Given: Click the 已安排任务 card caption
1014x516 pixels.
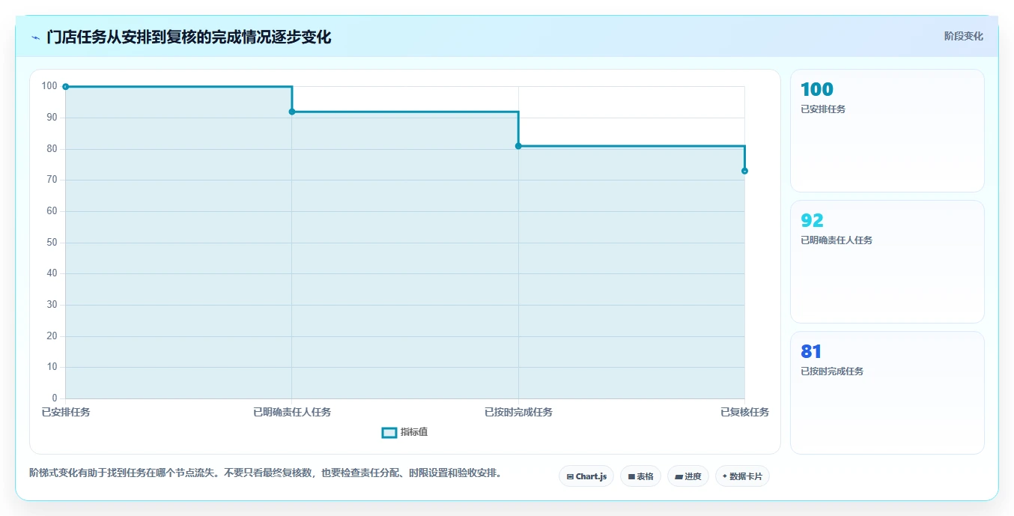Looking at the screenshot, I should pos(823,109).
